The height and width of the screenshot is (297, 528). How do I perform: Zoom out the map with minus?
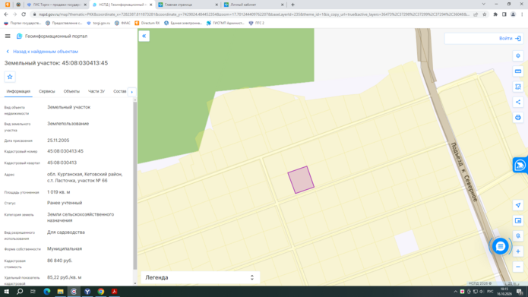518,267
